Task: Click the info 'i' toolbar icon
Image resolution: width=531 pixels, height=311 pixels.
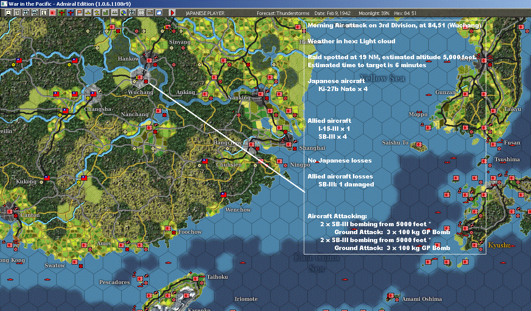Action: click(x=44, y=13)
